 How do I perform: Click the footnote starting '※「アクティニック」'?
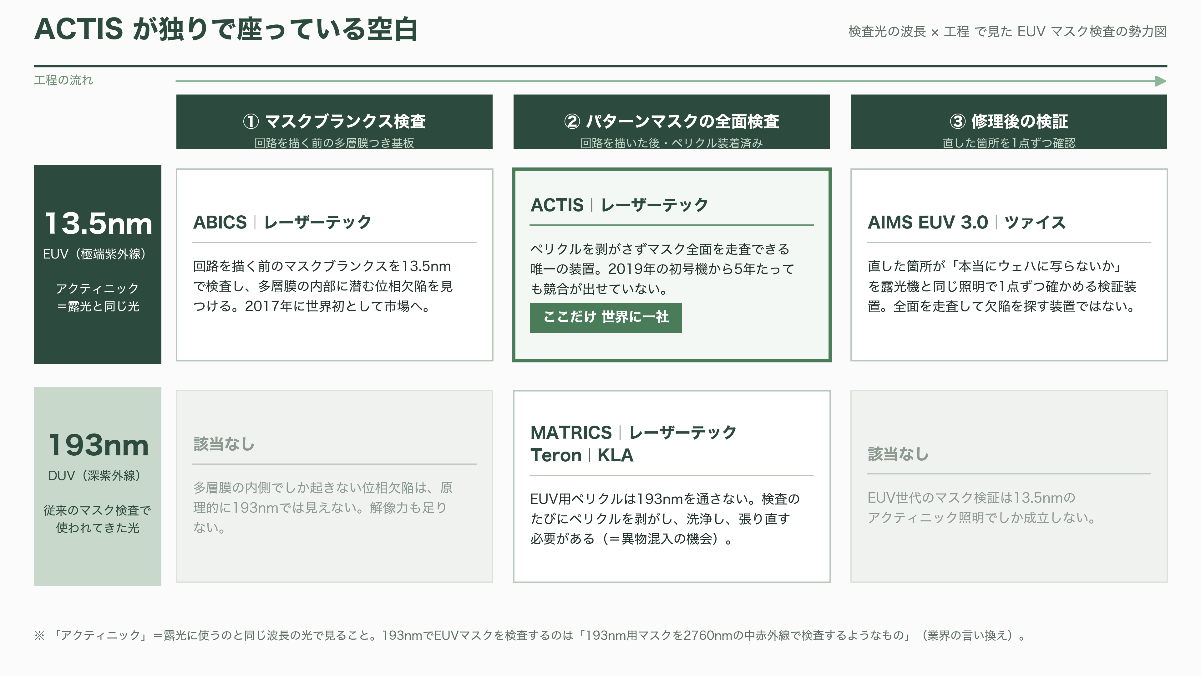pyautogui.click(x=530, y=635)
